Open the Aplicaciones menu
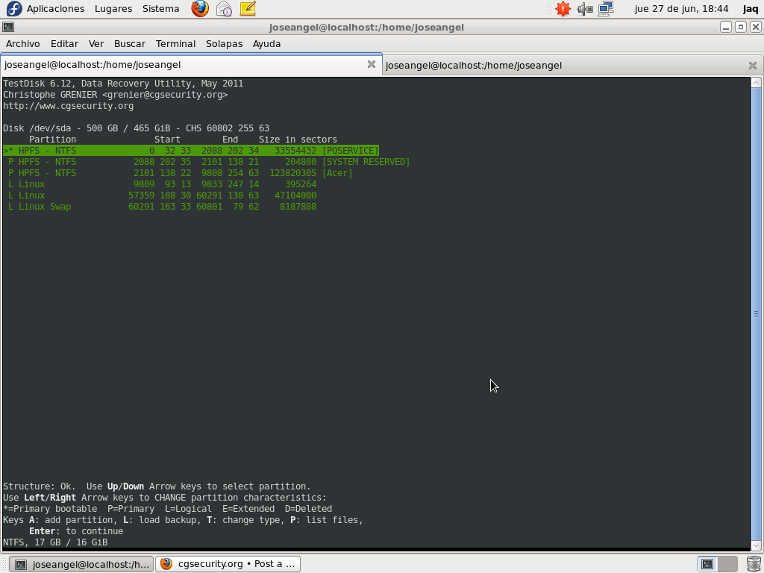The height and width of the screenshot is (573, 764). [55, 9]
